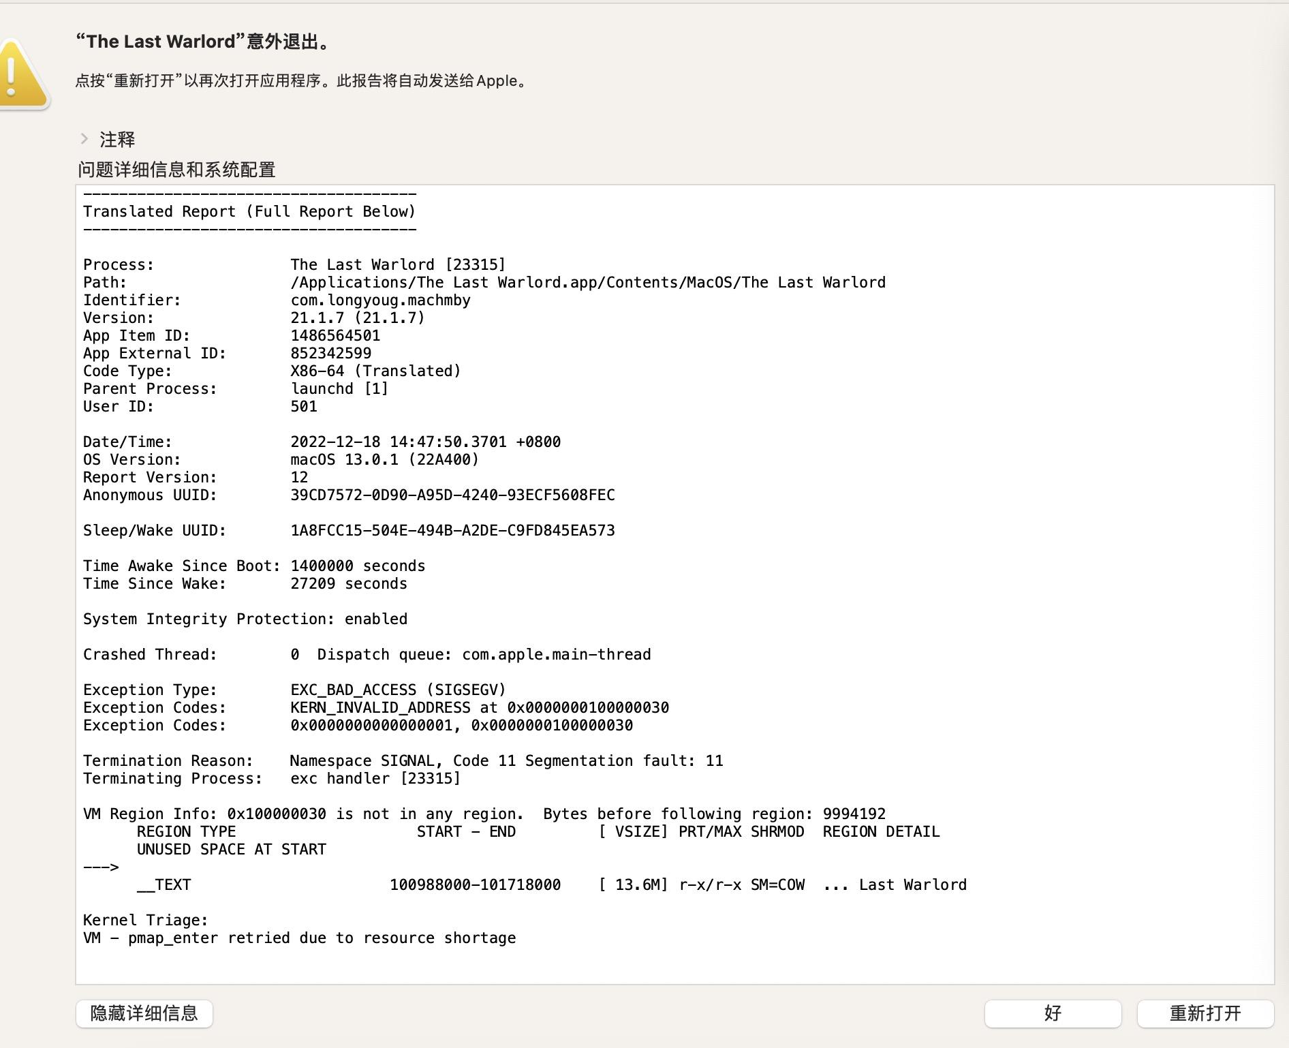Click the Kernel Triage label
The image size is (1289, 1048).
pos(146,920)
